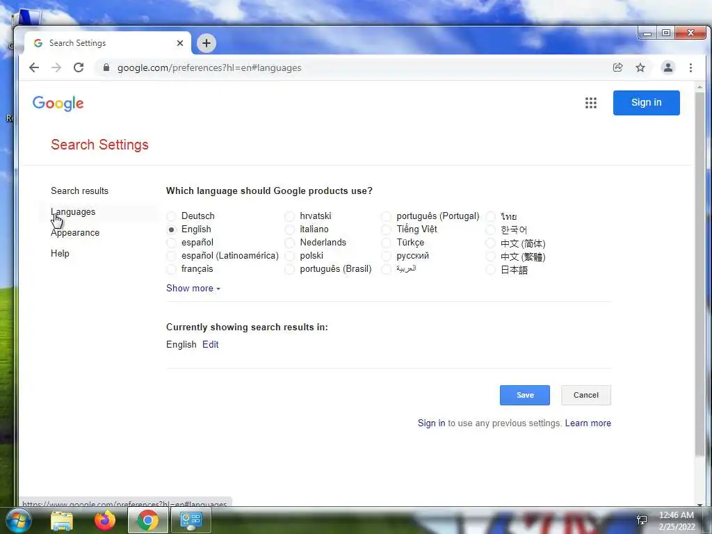This screenshot has height=534, width=712.
Task: Switch to the Search Settings browser tab
Action: 108,43
